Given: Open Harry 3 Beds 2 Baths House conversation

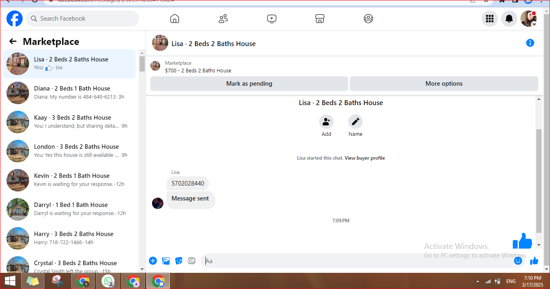Looking at the screenshot, I should [70, 238].
